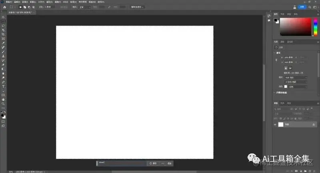Screen dimensions: 320x173
Task: Select the Move tool
Action: coord(3,17)
